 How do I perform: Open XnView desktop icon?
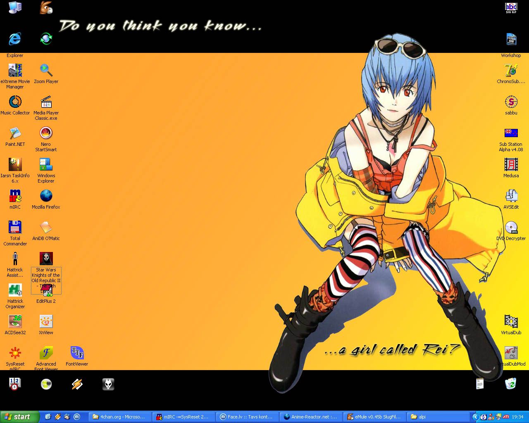tap(46, 321)
